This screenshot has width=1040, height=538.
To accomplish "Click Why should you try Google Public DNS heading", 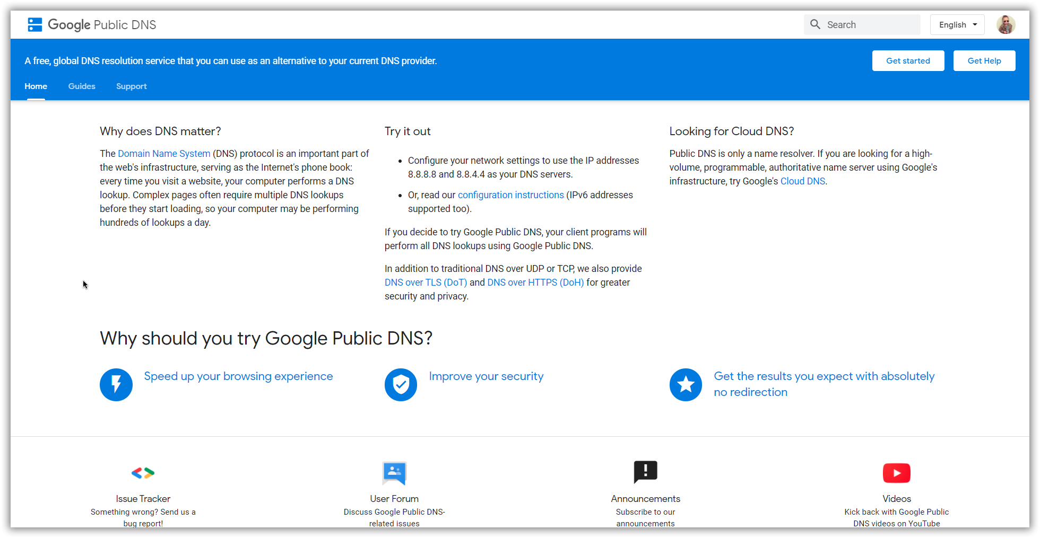I will (266, 338).
